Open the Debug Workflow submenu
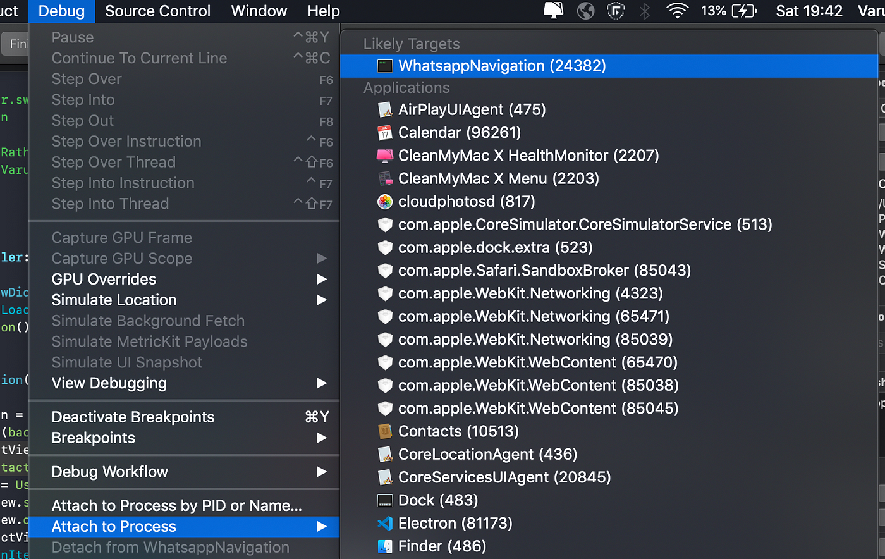This screenshot has width=885, height=559. 184,472
